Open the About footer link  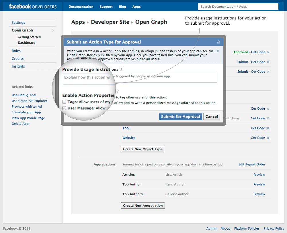(x=225, y=228)
